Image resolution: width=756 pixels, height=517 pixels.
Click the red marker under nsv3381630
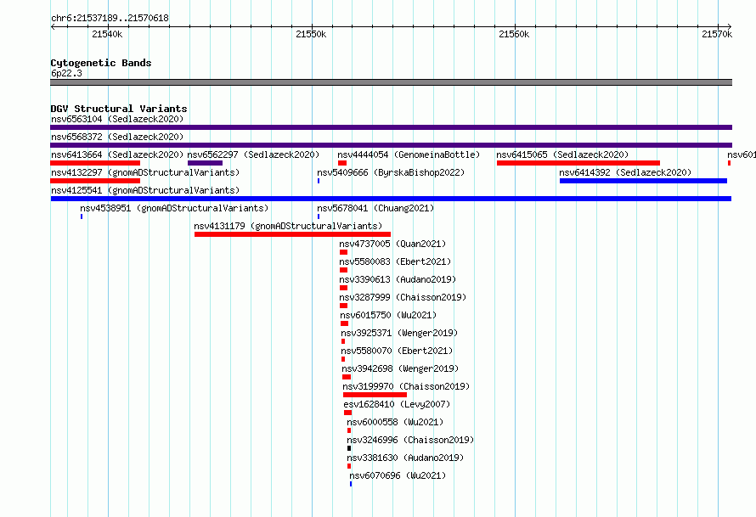point(348,466)
